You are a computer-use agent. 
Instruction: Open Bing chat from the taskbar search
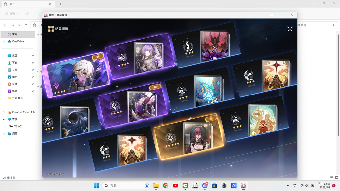coord(147,186)
